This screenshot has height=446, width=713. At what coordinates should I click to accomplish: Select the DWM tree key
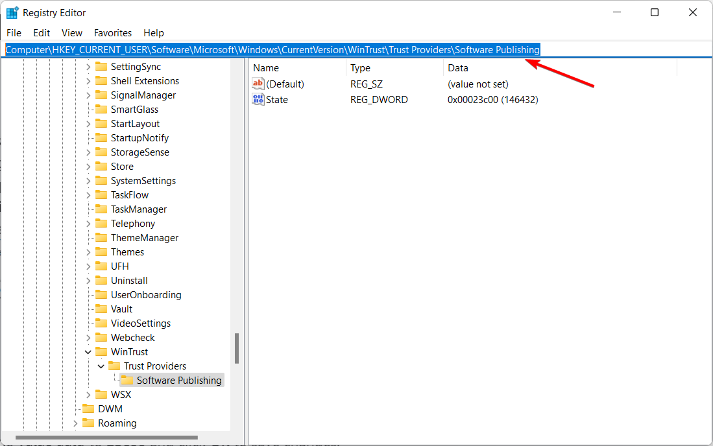click(x=110, y=409)
